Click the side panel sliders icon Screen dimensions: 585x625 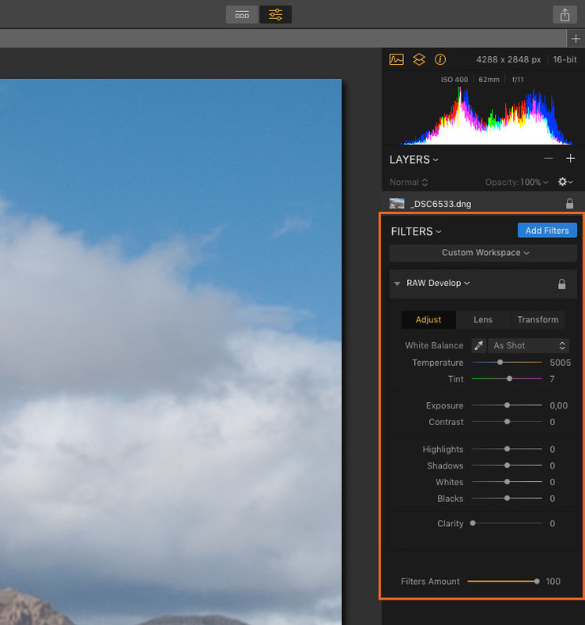click(x=275, y=14)
